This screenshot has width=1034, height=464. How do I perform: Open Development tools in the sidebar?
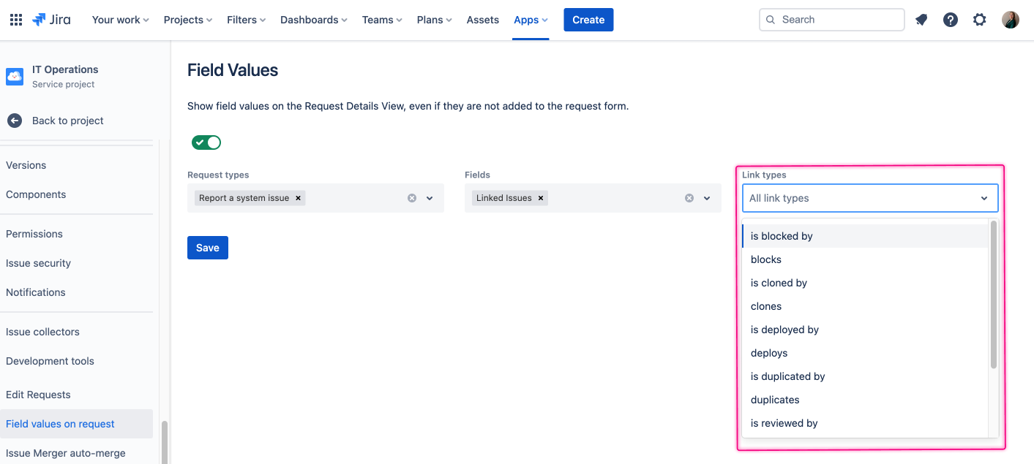coord(50,360)
